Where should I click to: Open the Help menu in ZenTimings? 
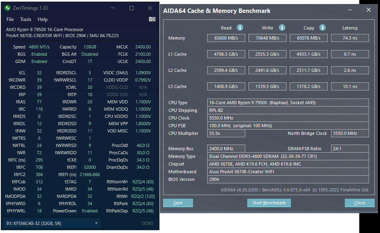42,19
